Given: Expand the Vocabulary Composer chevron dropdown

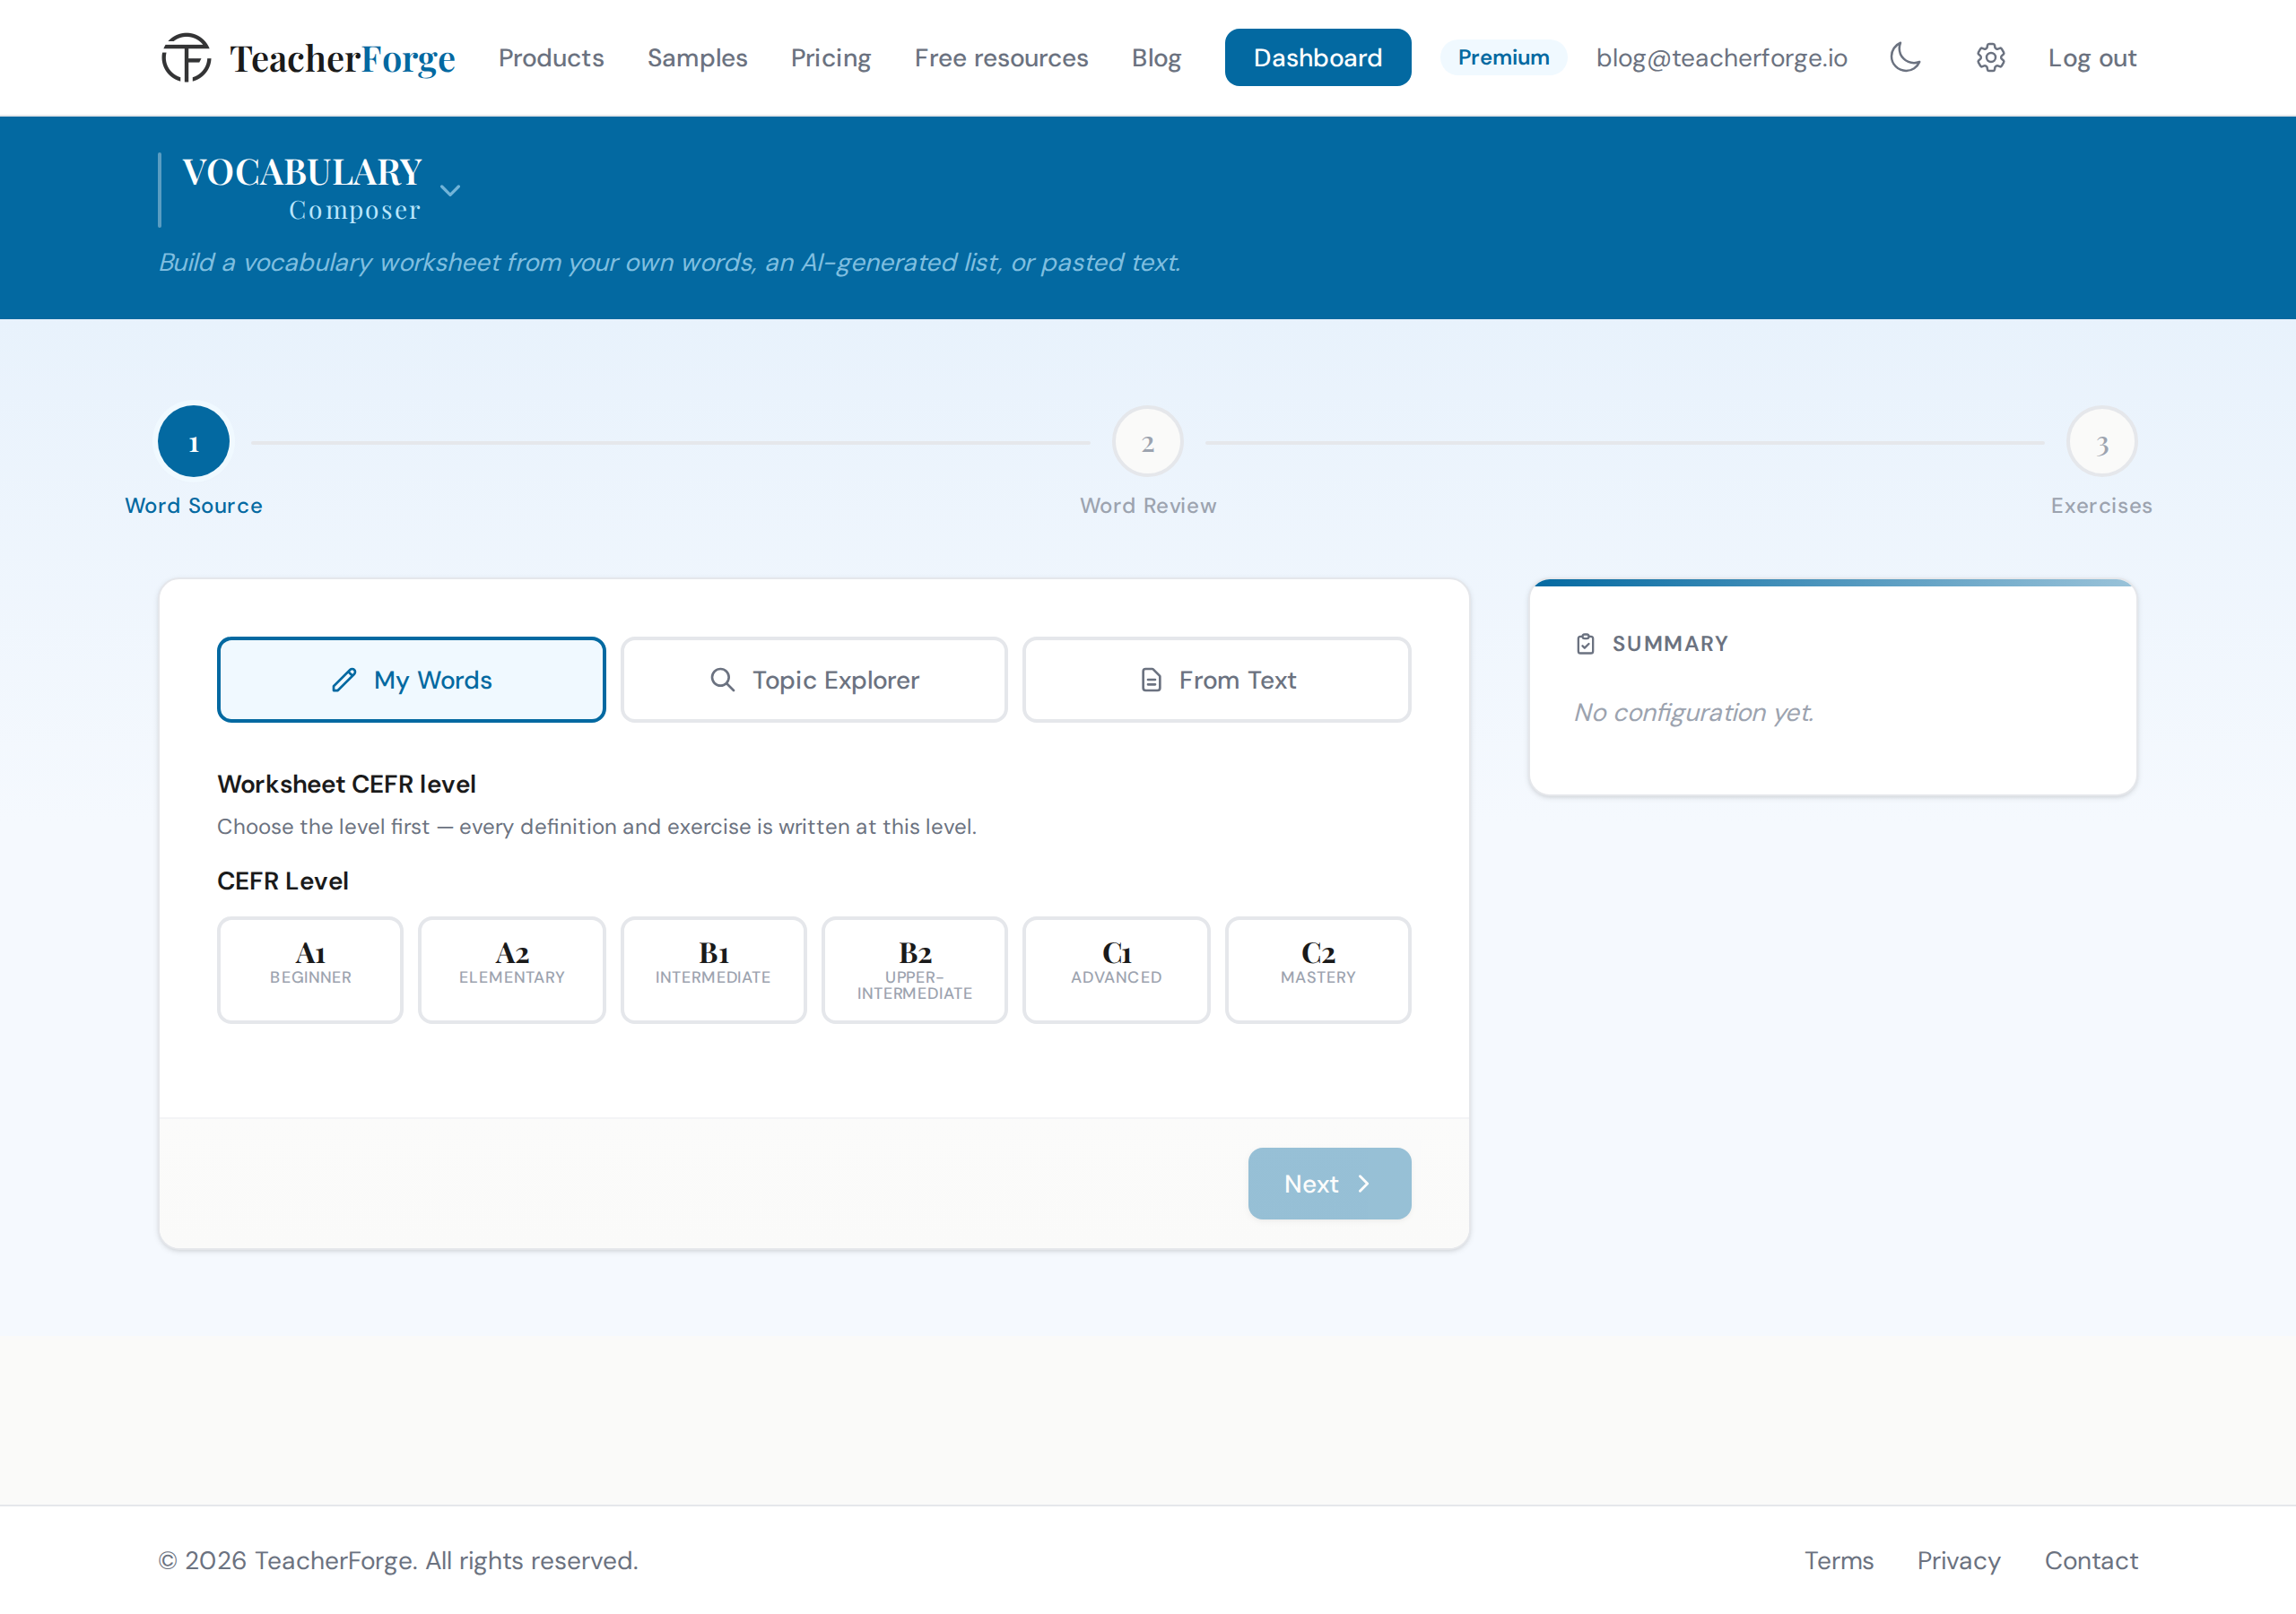Looking at the screenshot, I should [450, 190].
